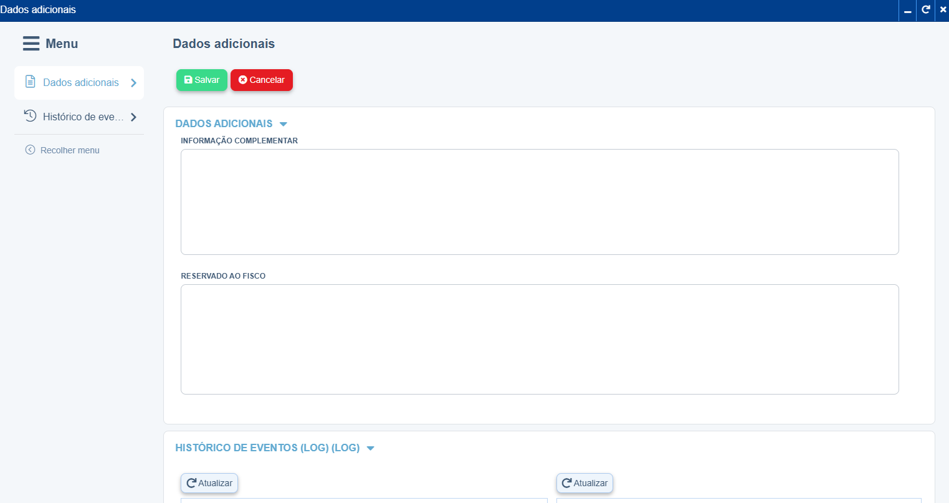Save the form with Salvar button
This screenshot has width=949, height=503.
(x=201, y=80)
